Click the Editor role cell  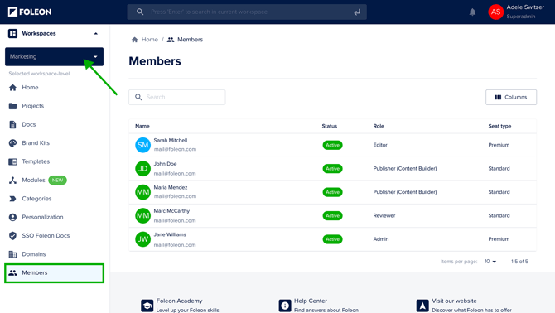click(380, 145)
